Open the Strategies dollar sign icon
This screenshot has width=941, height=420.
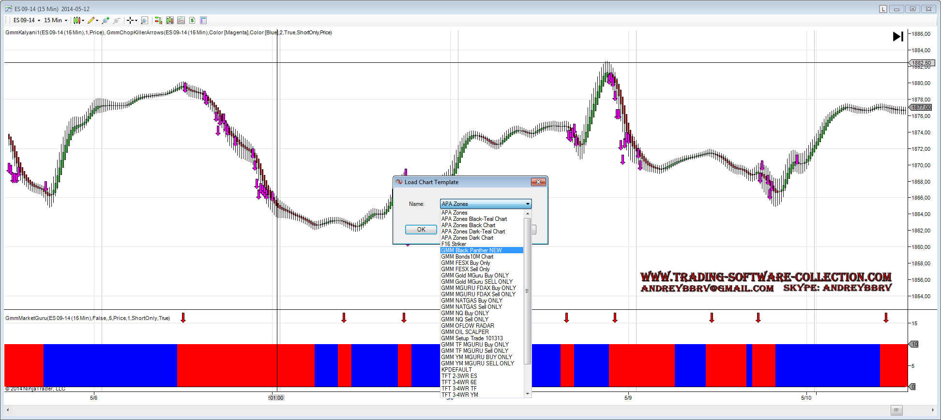tap(192, 20)
